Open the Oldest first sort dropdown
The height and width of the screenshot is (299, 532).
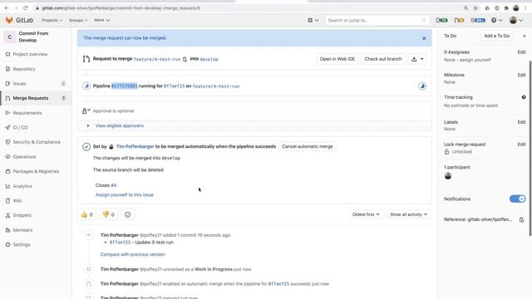(x=366, y=214)
